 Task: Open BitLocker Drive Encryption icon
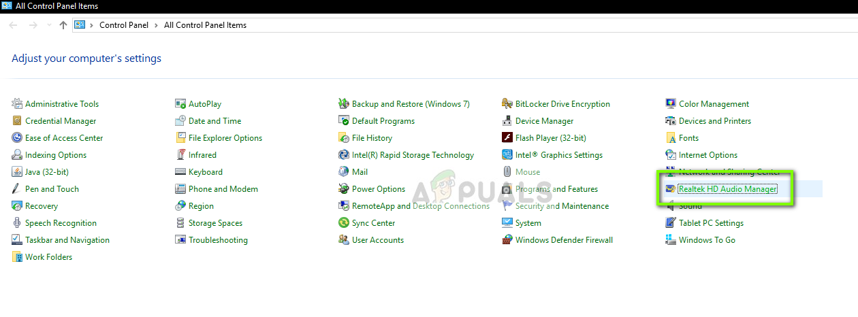pyautogui.click(x=507, y=103)
